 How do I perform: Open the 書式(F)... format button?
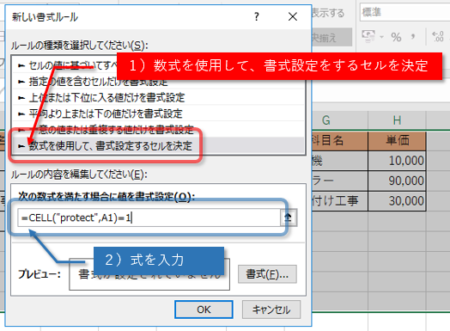click(267, 274)
